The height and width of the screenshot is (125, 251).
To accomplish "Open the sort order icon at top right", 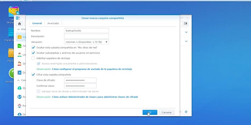I will click(x=185, y=23).
